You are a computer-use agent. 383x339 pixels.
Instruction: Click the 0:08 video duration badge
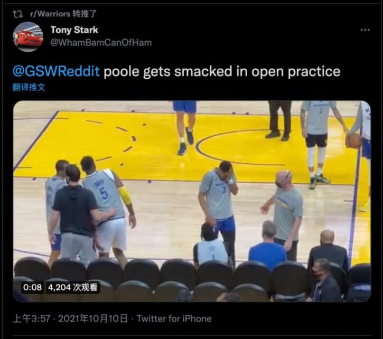[32, 287]
